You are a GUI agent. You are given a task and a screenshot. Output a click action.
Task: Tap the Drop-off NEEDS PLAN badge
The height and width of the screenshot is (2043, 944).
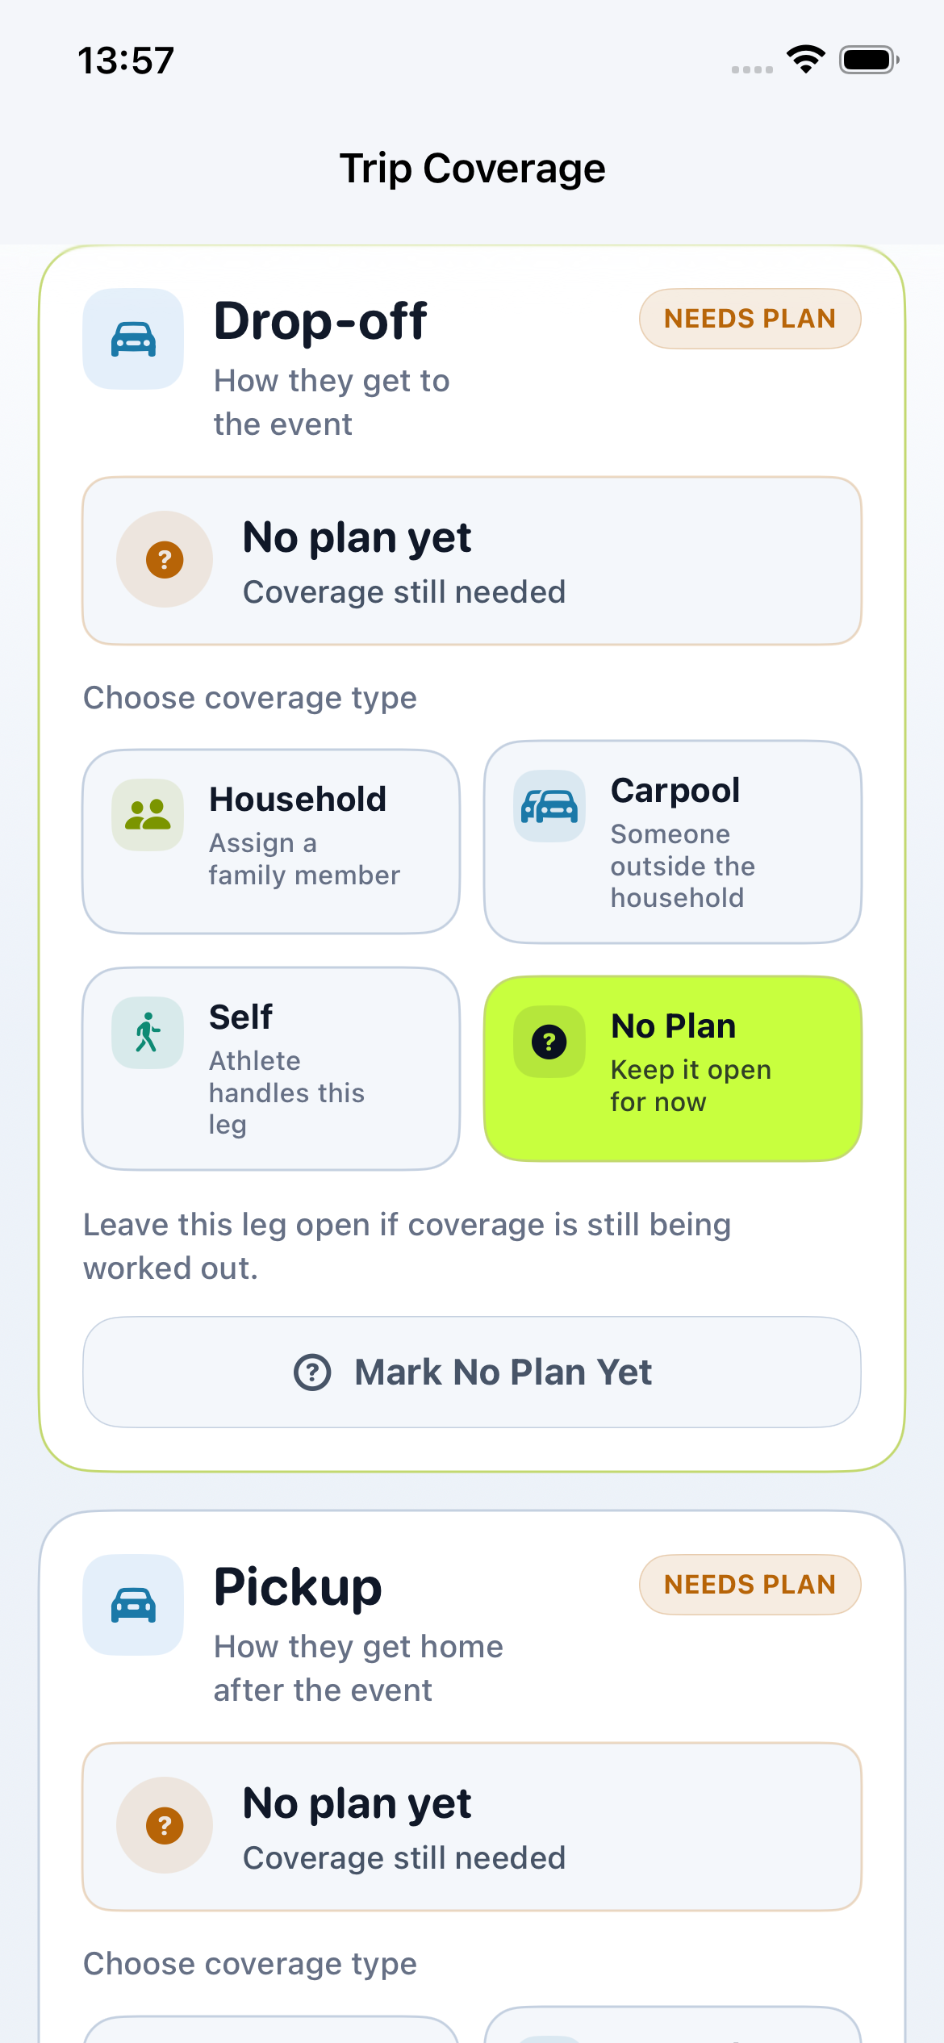750,319
